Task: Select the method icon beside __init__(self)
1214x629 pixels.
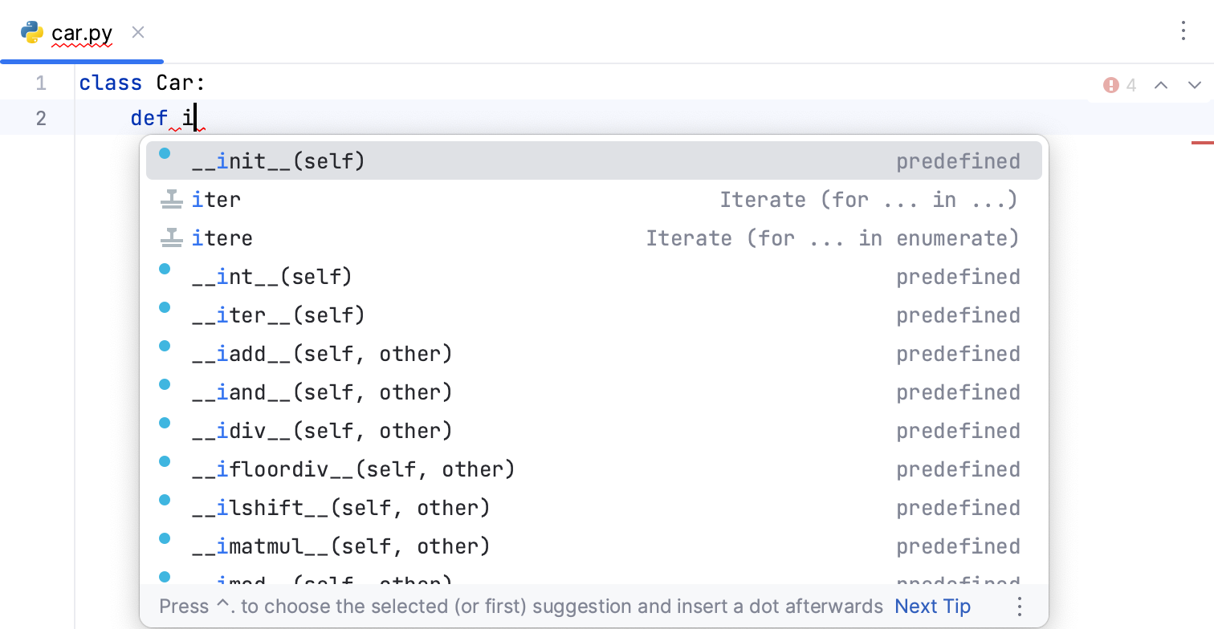Action: (x=165, y=153)
